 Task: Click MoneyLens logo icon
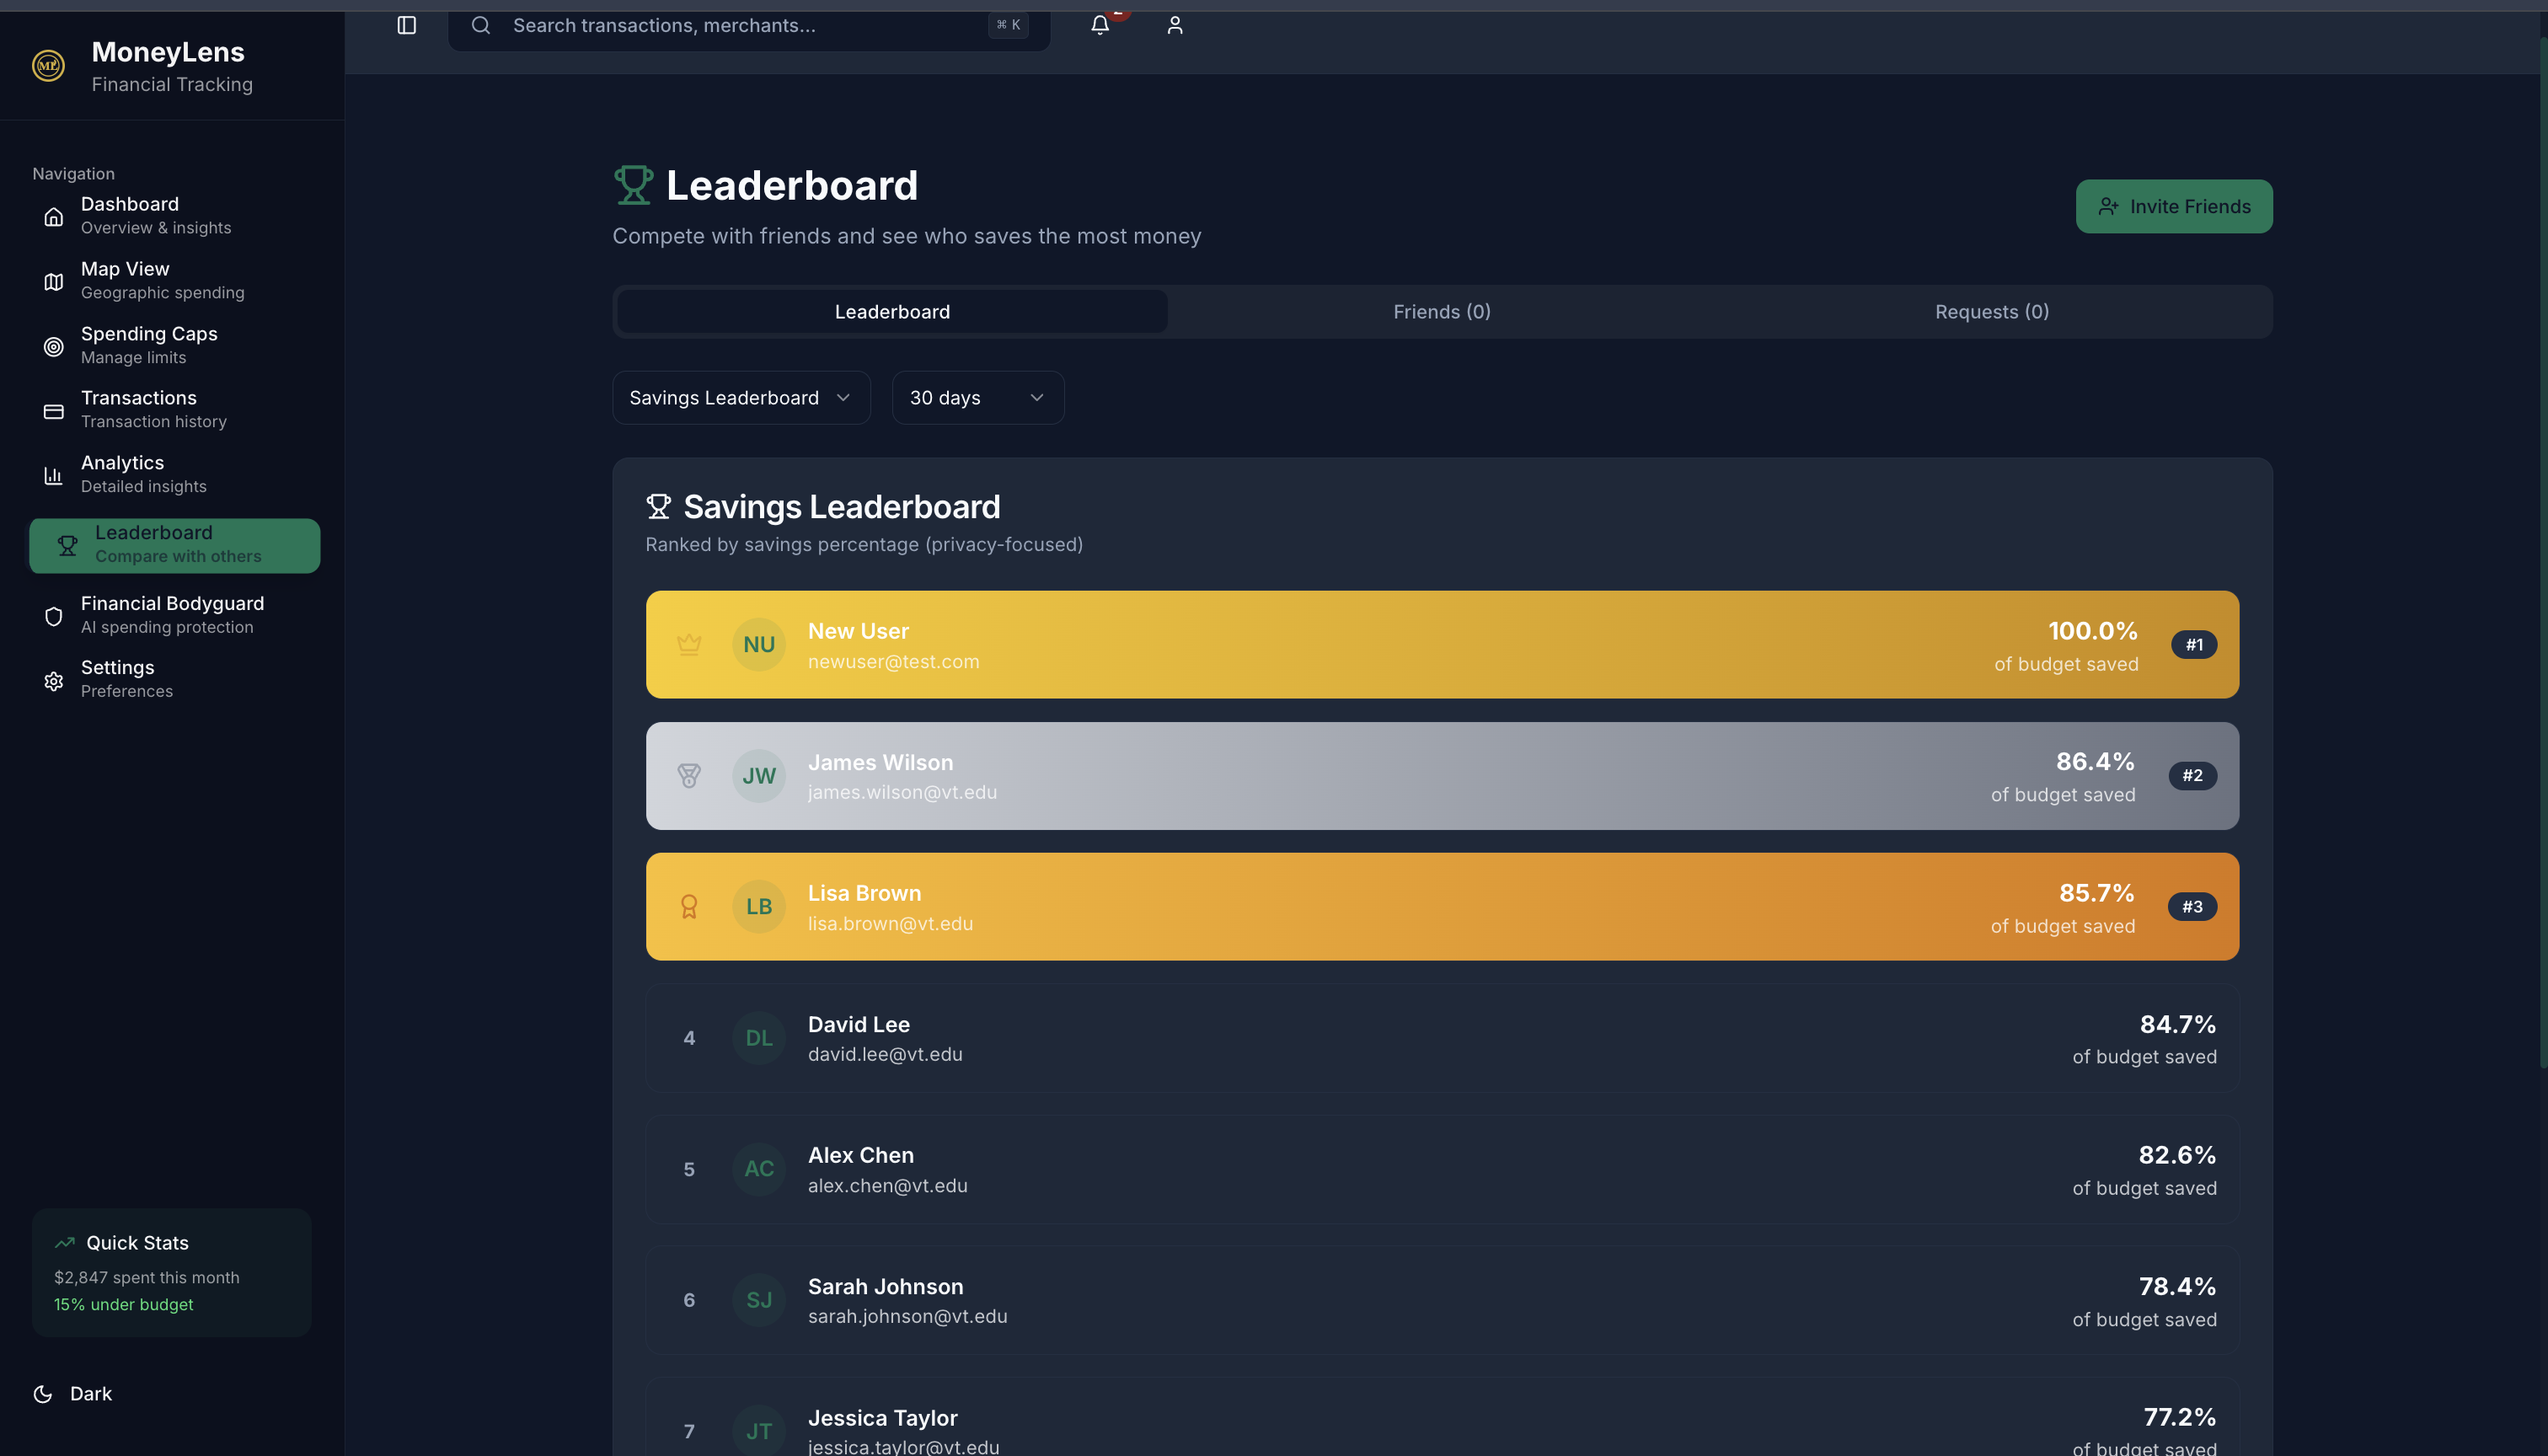[48, 66]
